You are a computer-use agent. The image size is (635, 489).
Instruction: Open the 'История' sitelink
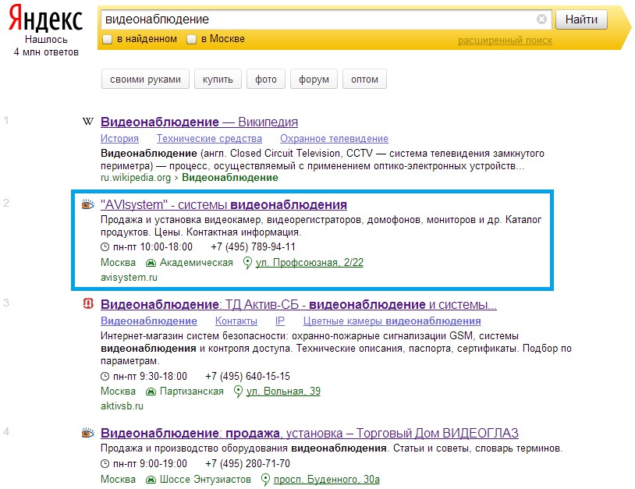click(x=119, y=139)
